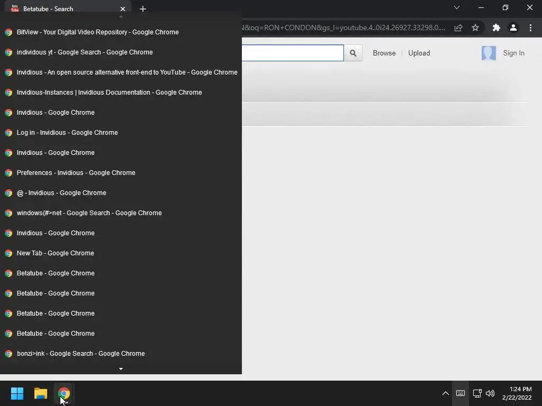Select 'windows(#>net - Google Search' entry
The image size is (542, 406).
point(121,213)
